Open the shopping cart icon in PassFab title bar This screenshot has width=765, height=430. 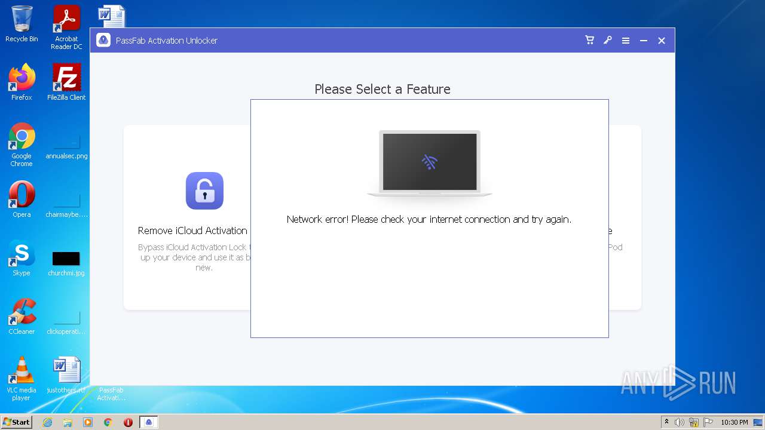coord(590,40)
